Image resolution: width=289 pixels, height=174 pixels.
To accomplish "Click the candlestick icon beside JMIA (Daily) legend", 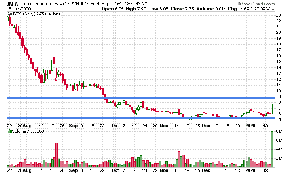I will click(9, 14).
